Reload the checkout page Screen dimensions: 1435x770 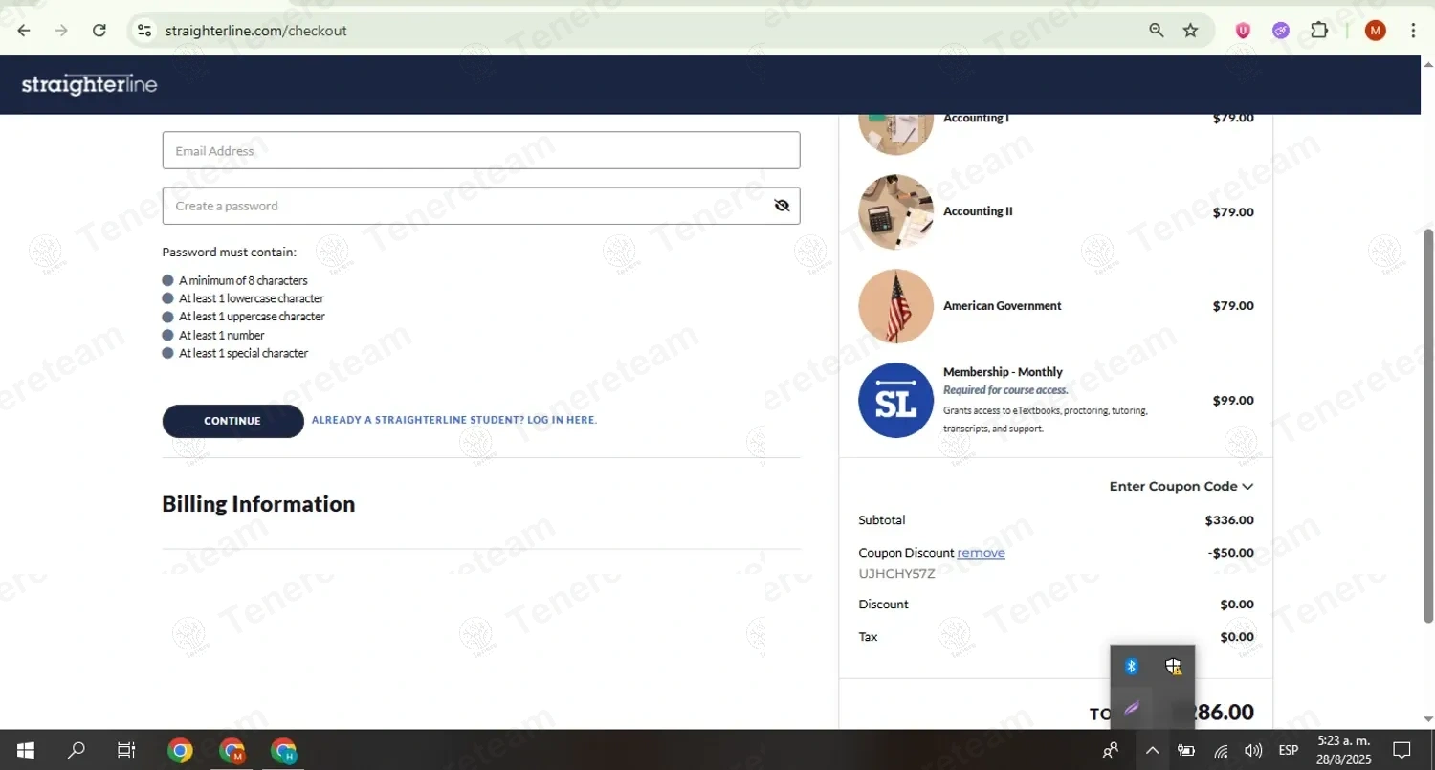pos(99,31)
